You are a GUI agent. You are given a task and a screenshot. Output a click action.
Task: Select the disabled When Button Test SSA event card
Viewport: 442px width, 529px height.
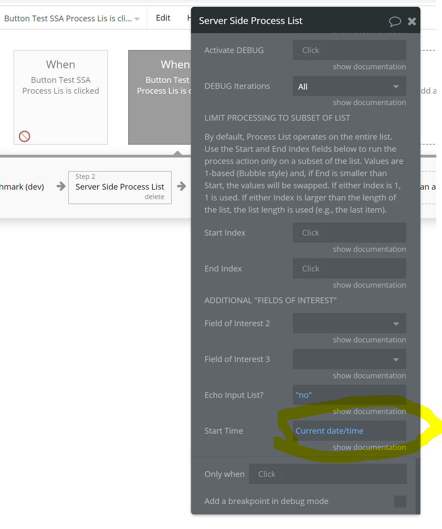click(61, 97)
